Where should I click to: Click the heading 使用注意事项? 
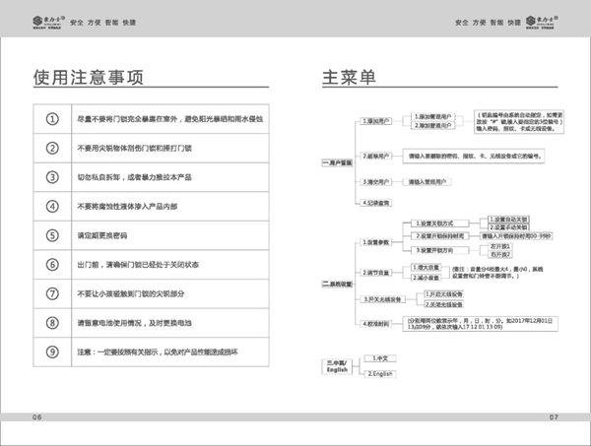coord(89,77)
